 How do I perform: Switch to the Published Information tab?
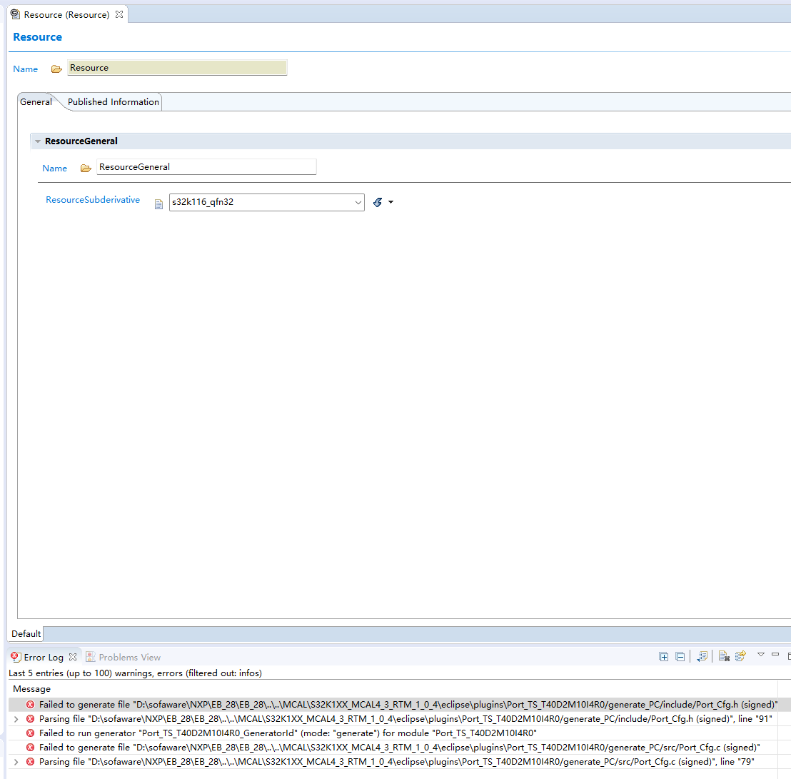pos(112,101)
